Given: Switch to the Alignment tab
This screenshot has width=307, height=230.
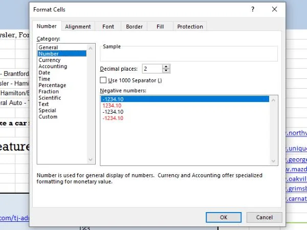Looking at the screenshot, I should tap(78, 27).
